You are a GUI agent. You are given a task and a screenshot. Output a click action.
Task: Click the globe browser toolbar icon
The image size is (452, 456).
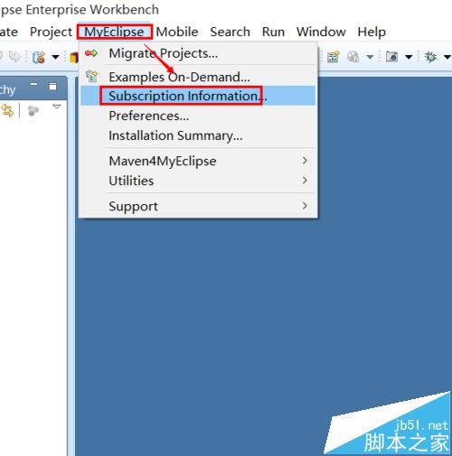(353, 57)
